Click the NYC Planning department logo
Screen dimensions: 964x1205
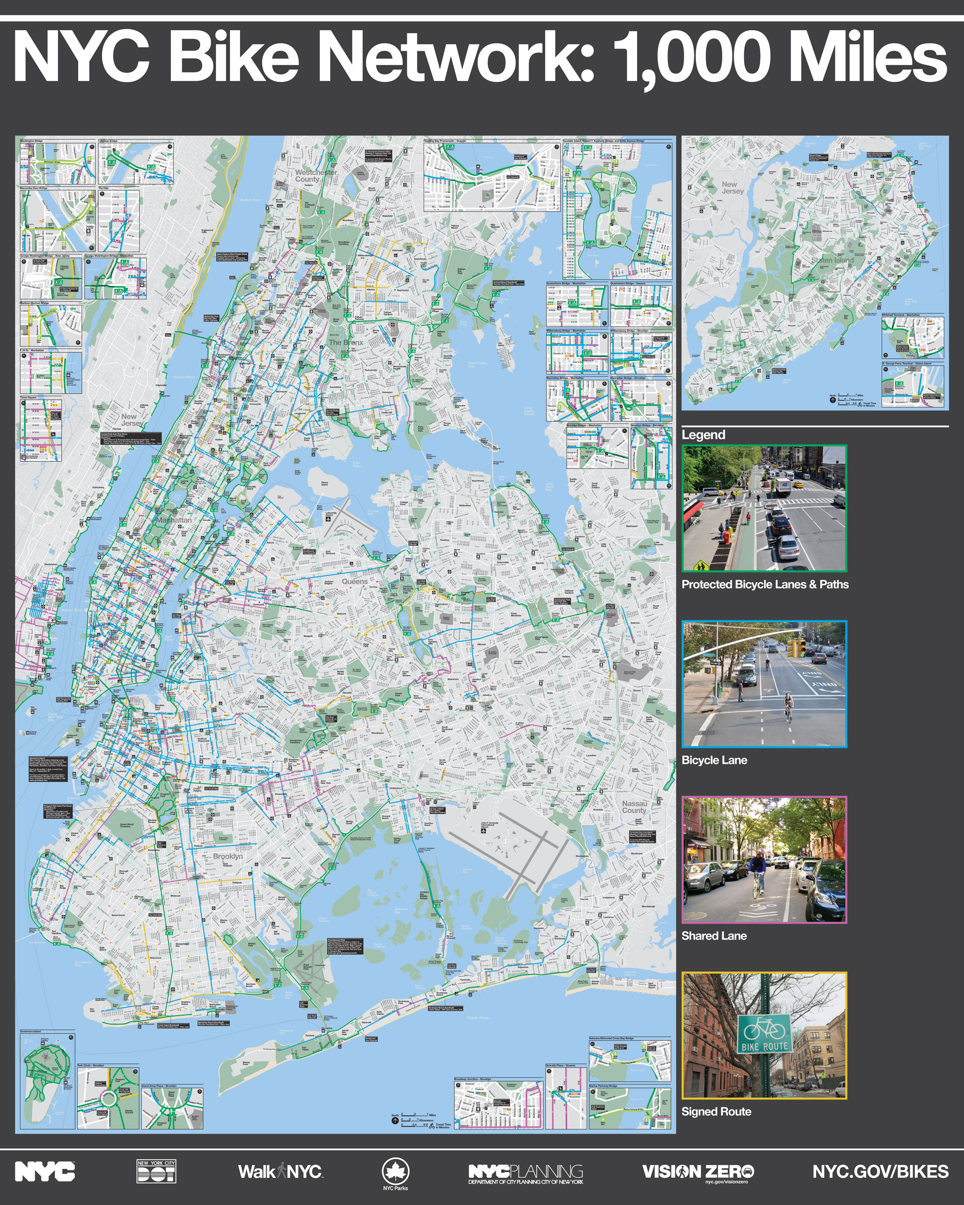(525, 1173)
